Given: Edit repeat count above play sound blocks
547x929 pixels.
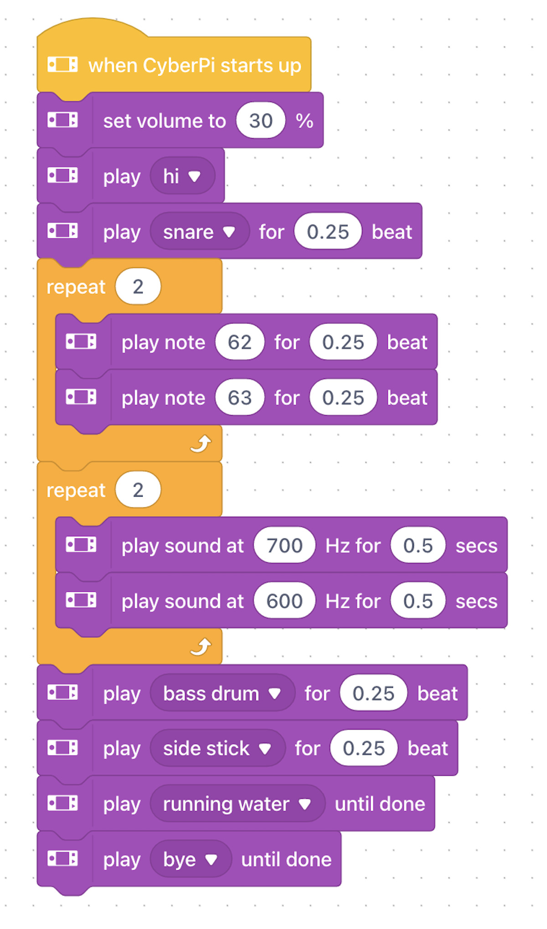Looking at the screenshot, I should tap(138, 490).
